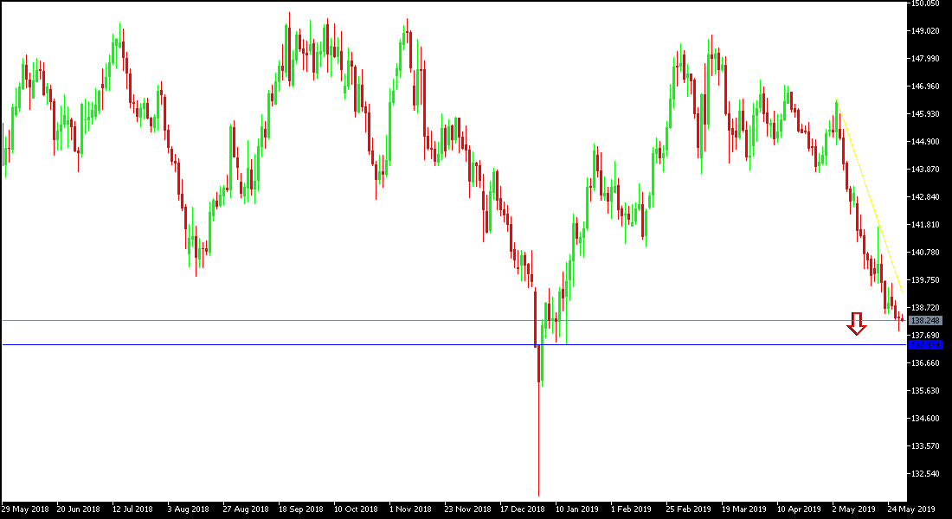
Task: Click the 29 May 2018 date label
Action: coord(28,509)
